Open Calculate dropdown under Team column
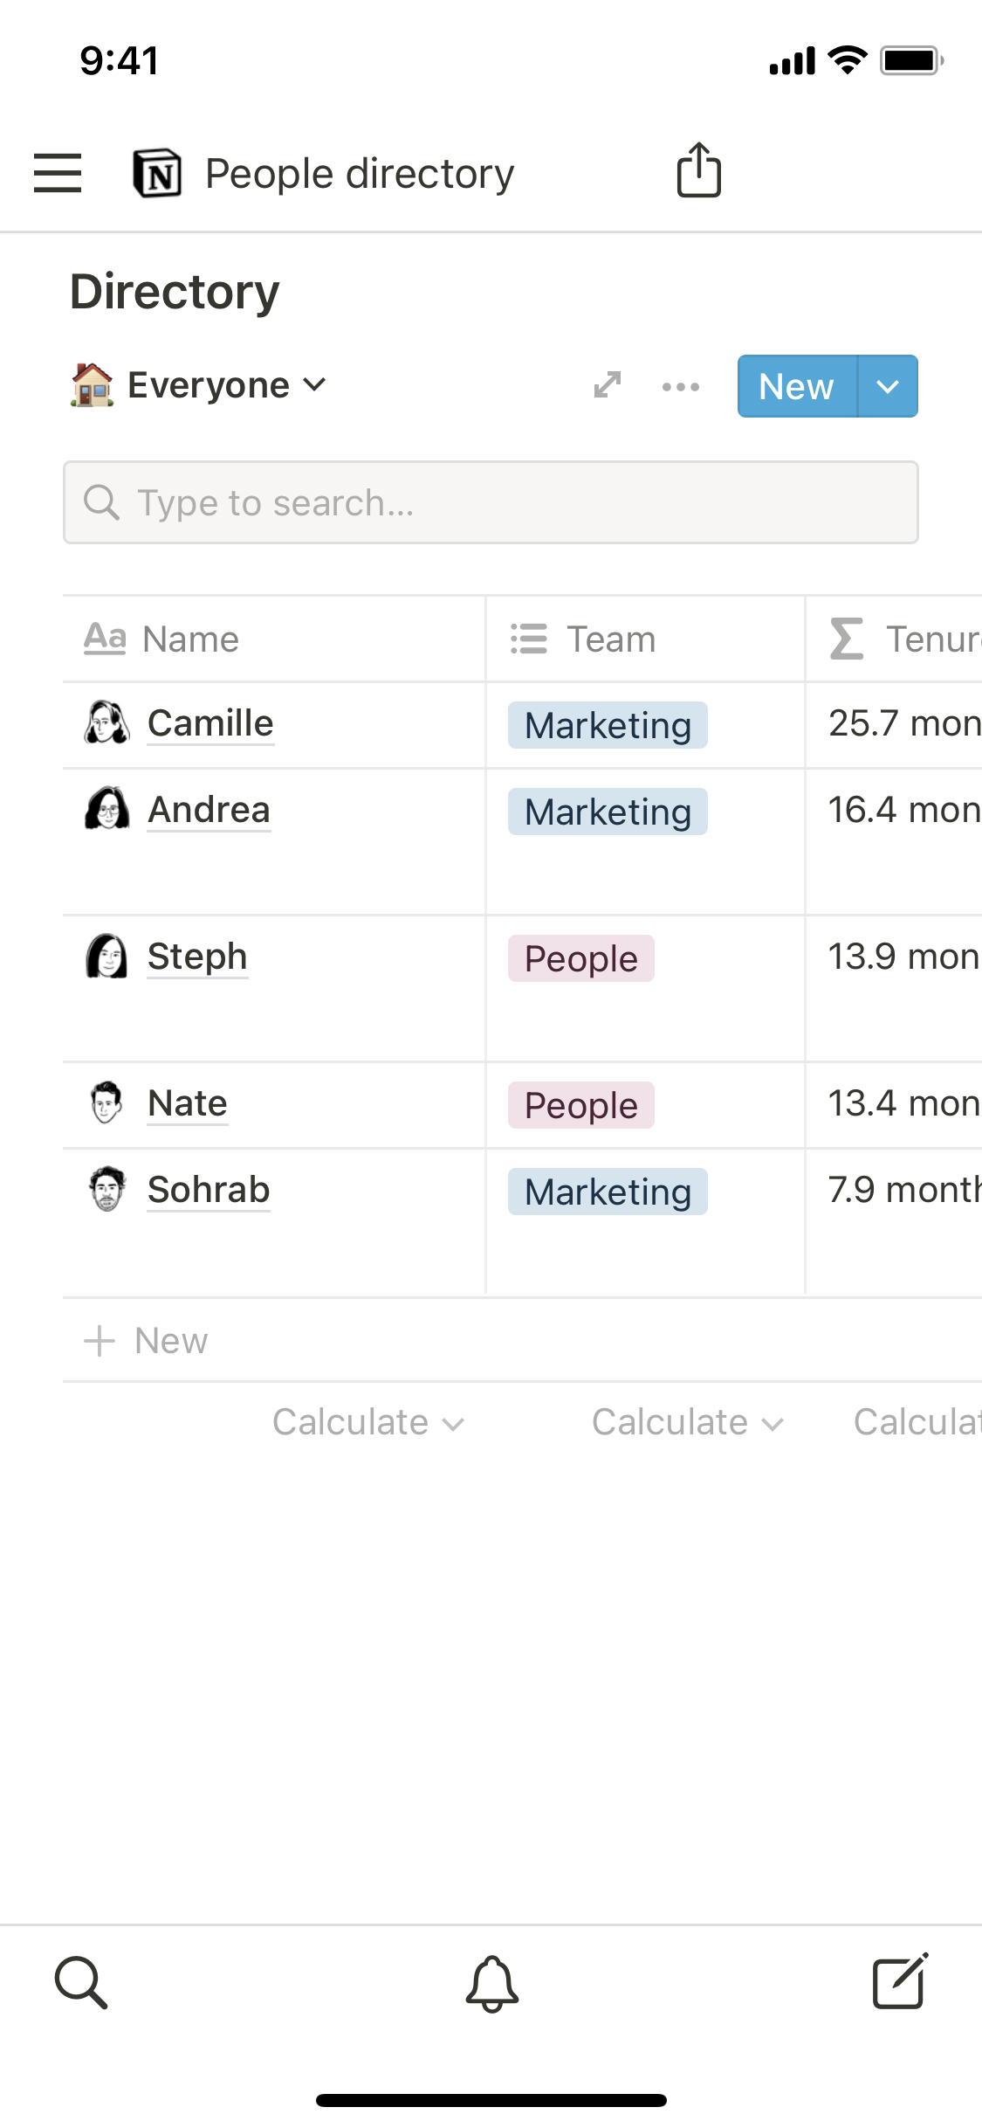 pos(687,1422)
